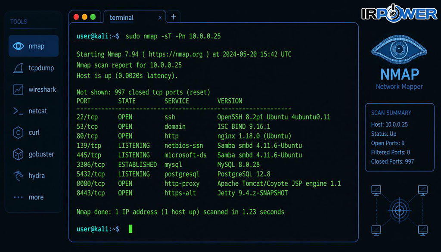Click 'Jetty 9.4.z-SNAPSHOT' version text

coord(252,193)
